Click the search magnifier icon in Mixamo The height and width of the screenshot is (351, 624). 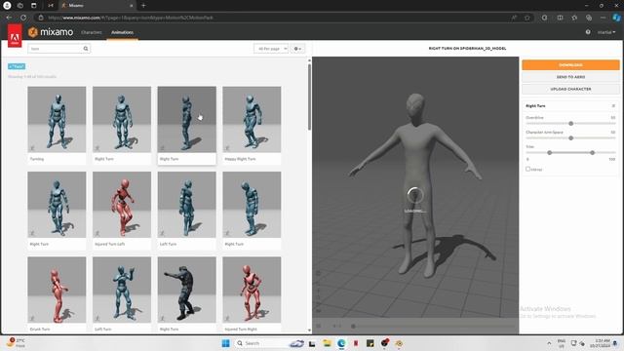click(x=86, y=49)
